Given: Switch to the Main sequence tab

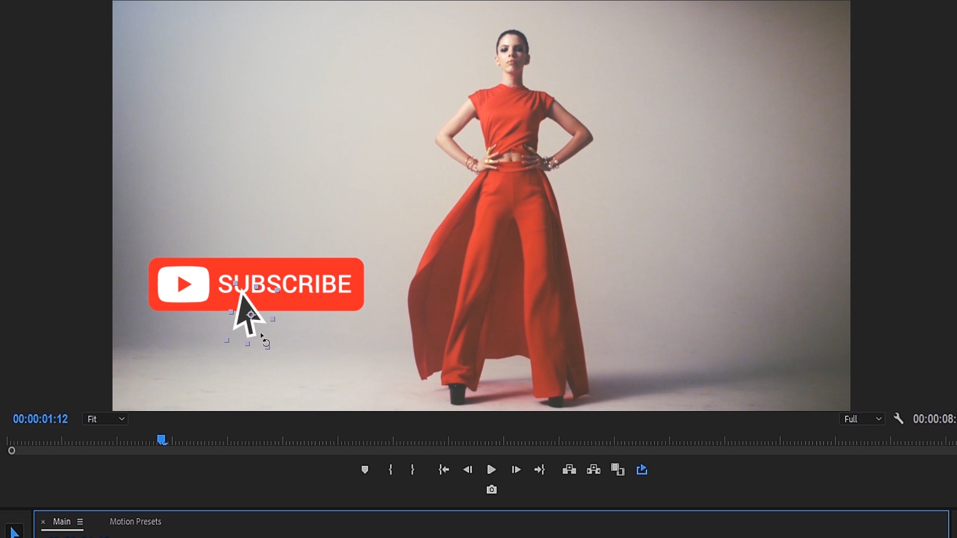Looking at the screenshot, I should 62,522.
